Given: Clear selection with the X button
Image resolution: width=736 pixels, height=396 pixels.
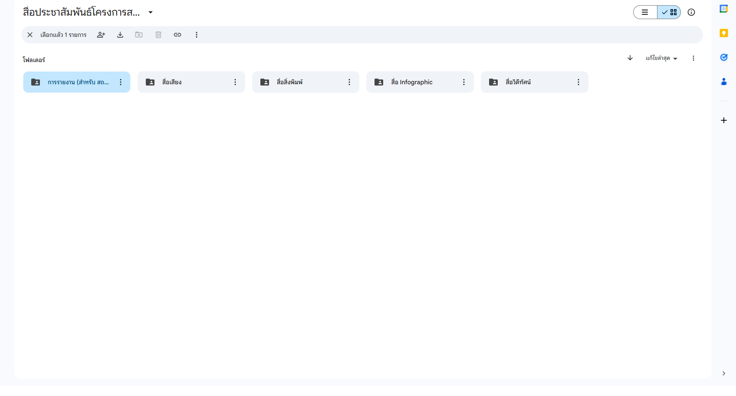Looking at the screenshot, I should tap(30, 35).
